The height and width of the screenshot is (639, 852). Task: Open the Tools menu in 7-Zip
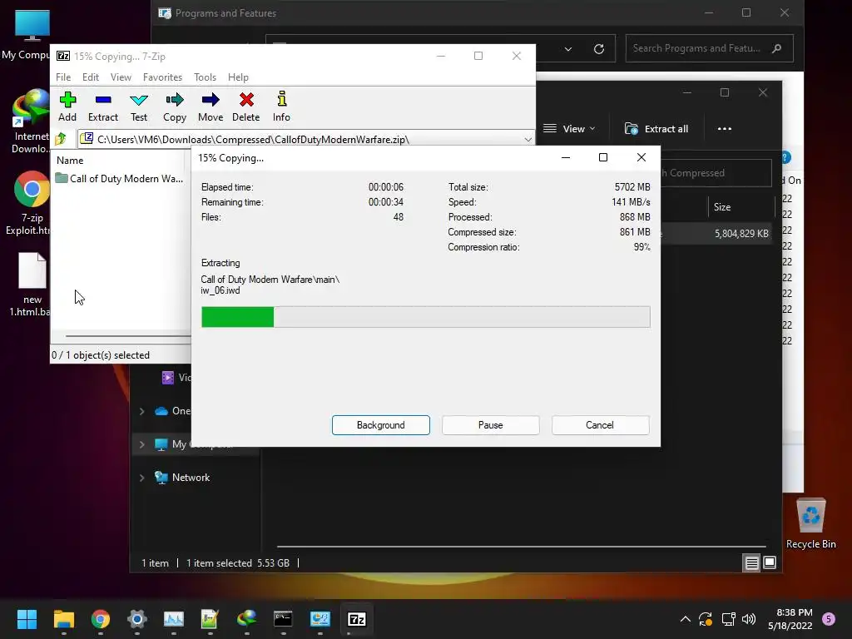[x=205, y=77]
